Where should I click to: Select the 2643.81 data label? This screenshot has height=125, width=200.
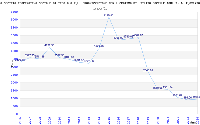[148, 70]
